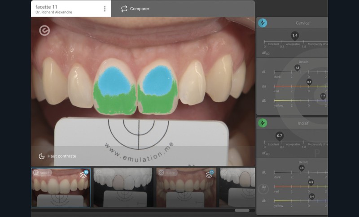Click the emulation logo on the photo

pos(44,30)
